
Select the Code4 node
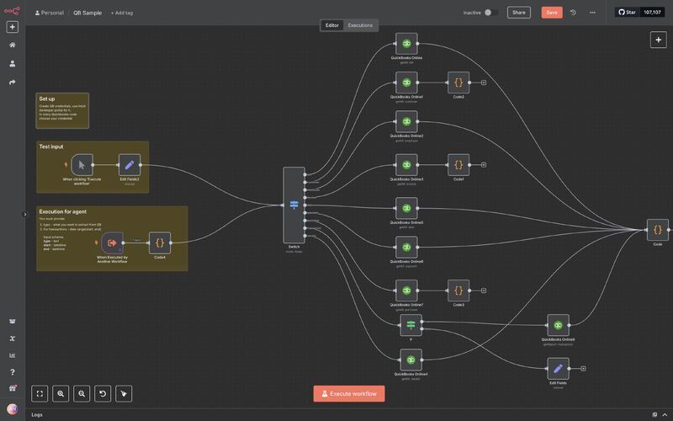tap(160, 242)
